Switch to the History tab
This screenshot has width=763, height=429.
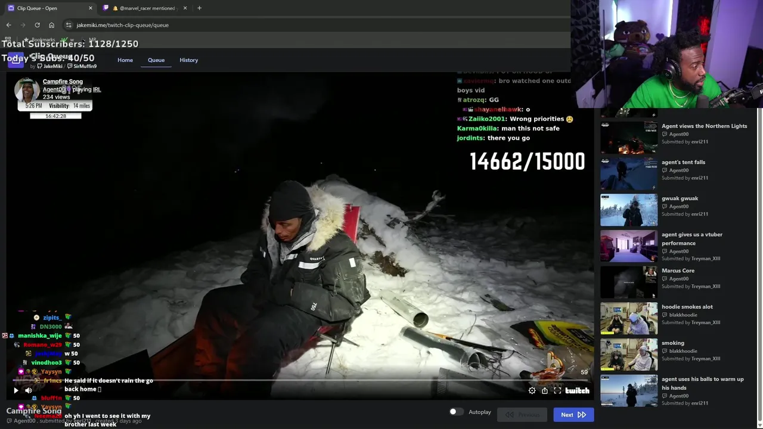188,60
